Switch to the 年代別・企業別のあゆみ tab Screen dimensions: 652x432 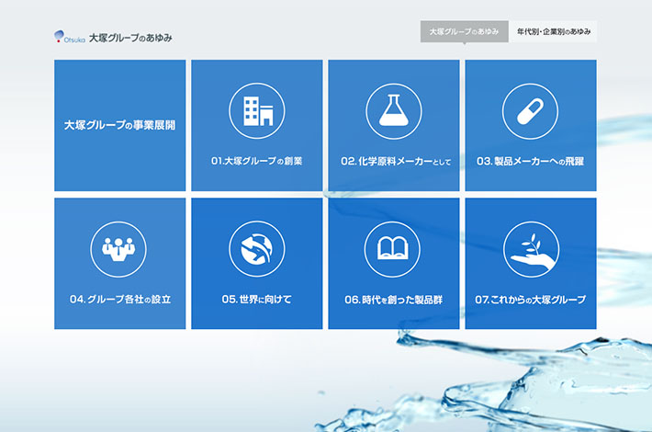[554, 31]
